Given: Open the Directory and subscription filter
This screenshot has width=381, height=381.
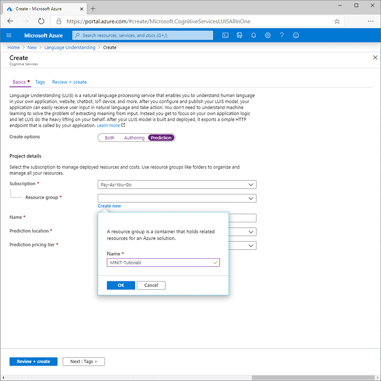Looking at the screenshot, I should pos(240,35).
